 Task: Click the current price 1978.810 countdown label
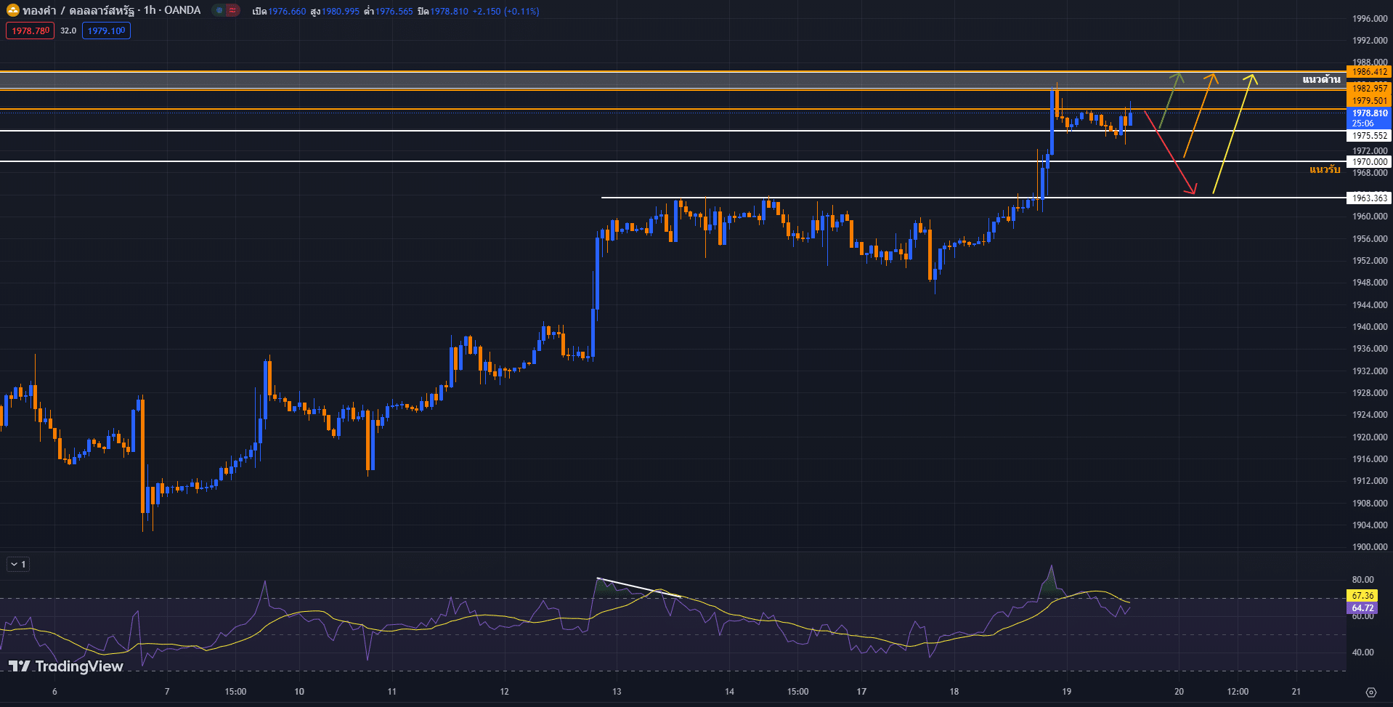tap(1369, 118)
